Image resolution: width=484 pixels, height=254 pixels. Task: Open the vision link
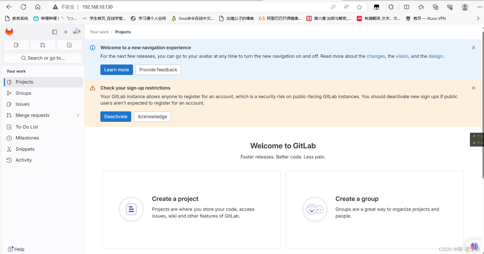tap(402, 56)
